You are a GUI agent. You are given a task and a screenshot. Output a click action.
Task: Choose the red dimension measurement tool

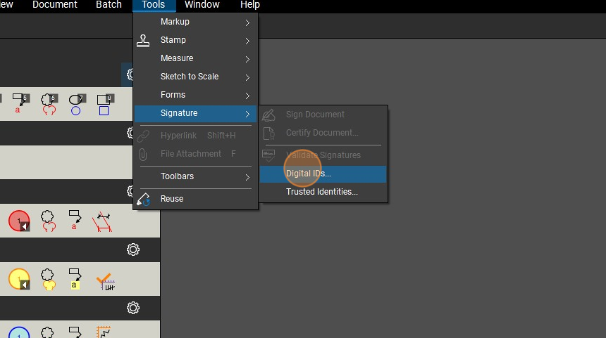[104, 221]
